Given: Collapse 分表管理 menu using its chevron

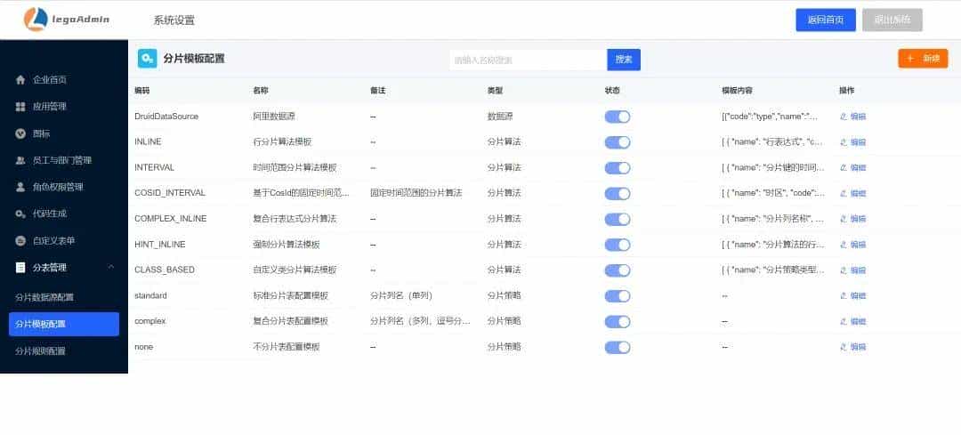Looking at the screenshot, I should [111, 267].
